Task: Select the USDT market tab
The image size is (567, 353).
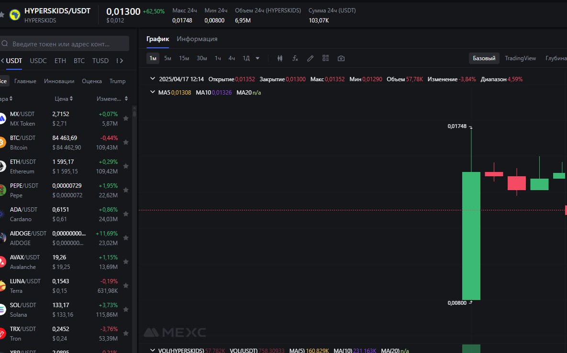Action: 14,61
